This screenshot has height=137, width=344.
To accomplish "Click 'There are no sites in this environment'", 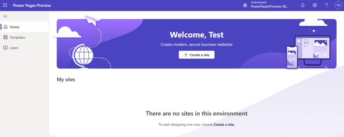I will pyautogui.click(x=197, y=113).
